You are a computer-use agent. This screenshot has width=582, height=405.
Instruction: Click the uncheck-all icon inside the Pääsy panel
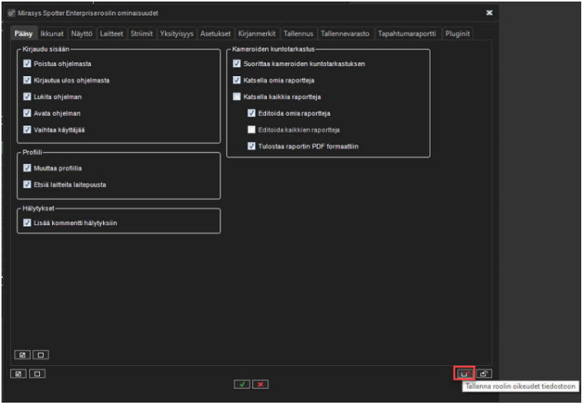[40, 355]
